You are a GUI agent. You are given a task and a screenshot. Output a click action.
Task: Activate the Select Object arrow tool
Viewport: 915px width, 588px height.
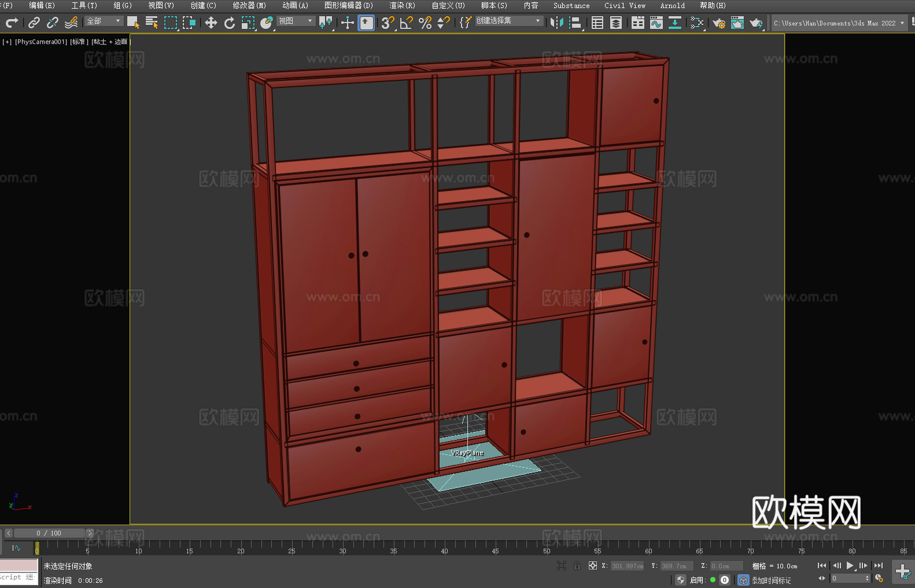[x=134, y=23]
